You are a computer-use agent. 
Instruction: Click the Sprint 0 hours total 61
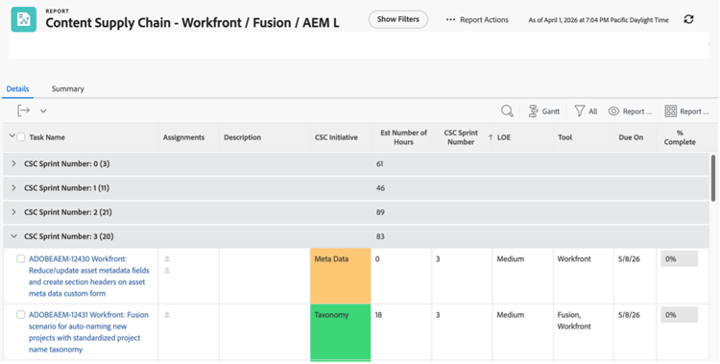(380, 163)
